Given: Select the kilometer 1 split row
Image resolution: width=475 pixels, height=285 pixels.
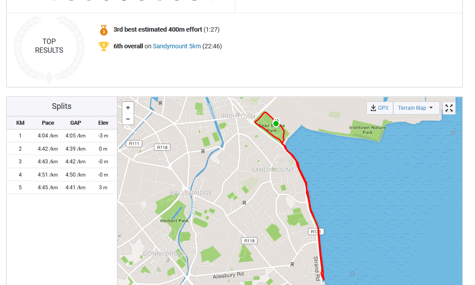Looking at the screenshot, I should 62,136.
